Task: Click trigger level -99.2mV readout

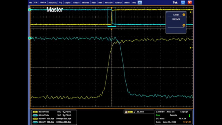Action: pos(140,112)
